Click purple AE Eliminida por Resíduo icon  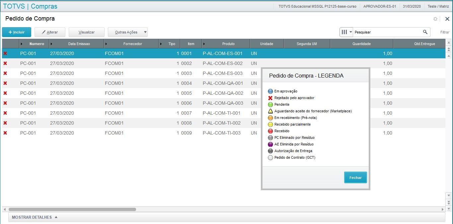[x=270, y=144]
